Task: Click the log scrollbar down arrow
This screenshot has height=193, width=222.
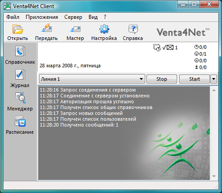Action: pyautogui.click(x=214, y=176)
